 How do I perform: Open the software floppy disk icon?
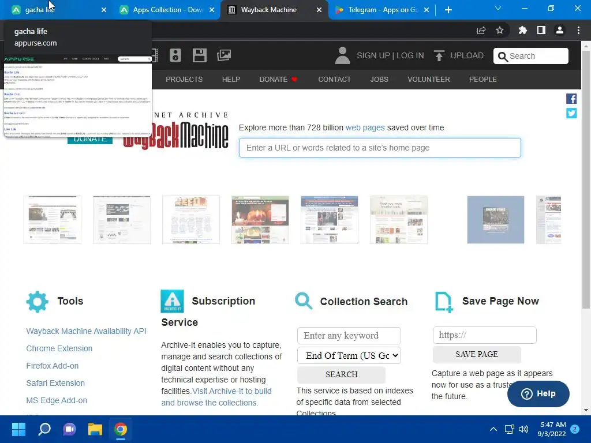pyautogui.click(x=199, y=55)
